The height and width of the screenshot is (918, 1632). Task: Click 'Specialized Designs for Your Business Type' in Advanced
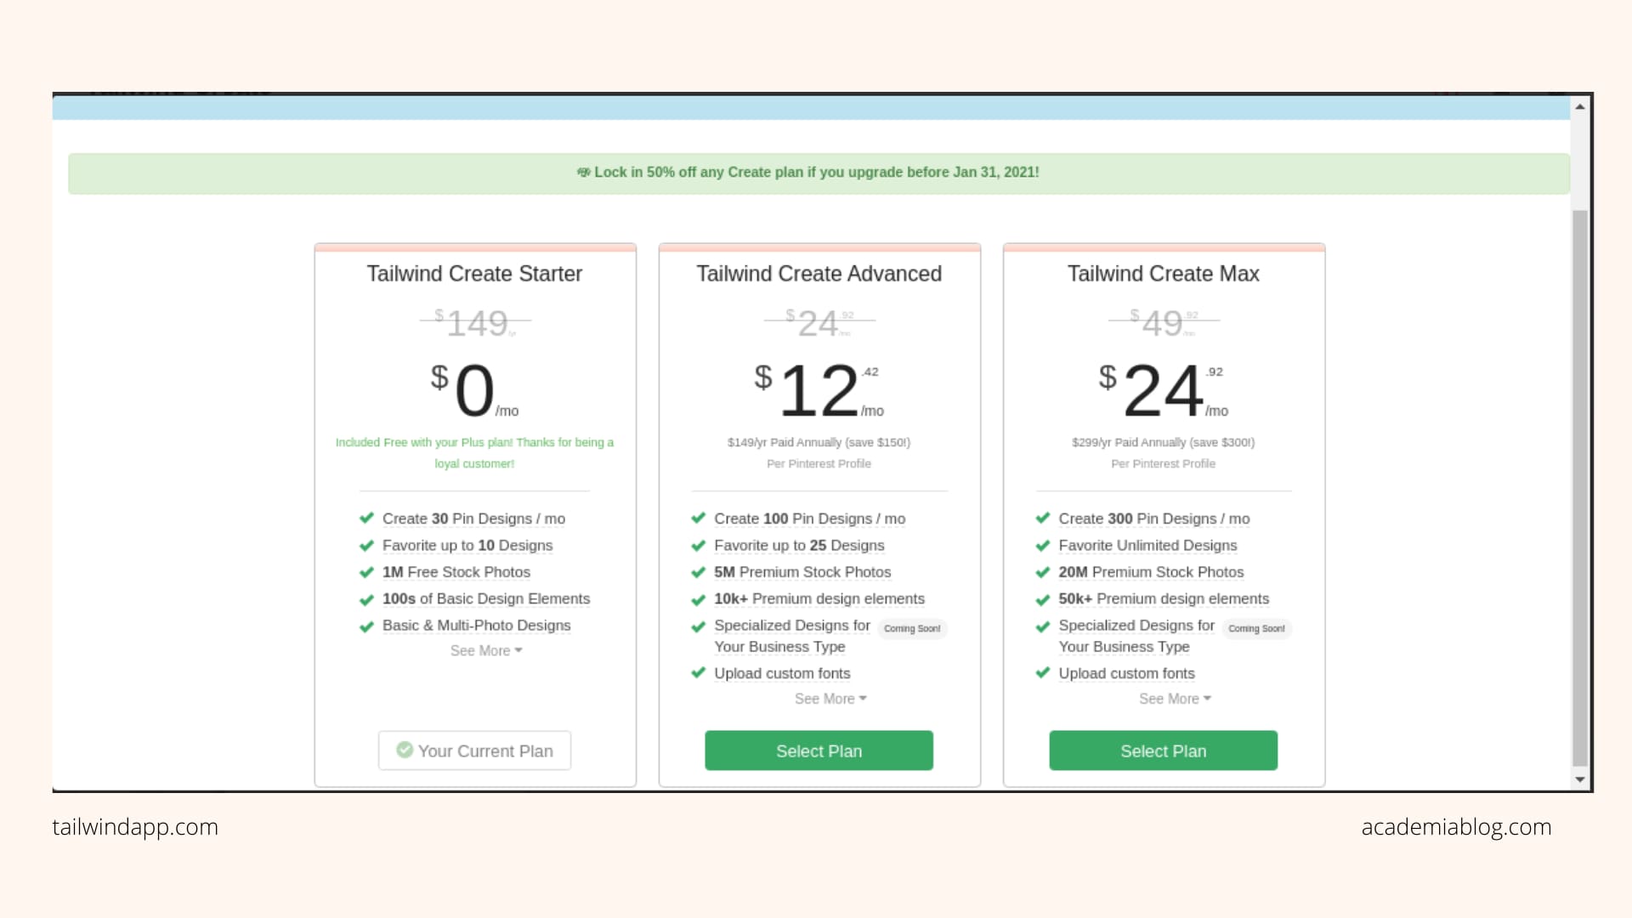point(792,636)
